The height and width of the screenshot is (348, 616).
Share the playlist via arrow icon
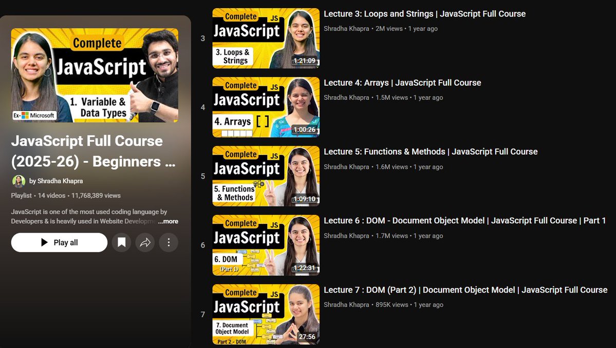pyautogui.click(x=145, y=242)
